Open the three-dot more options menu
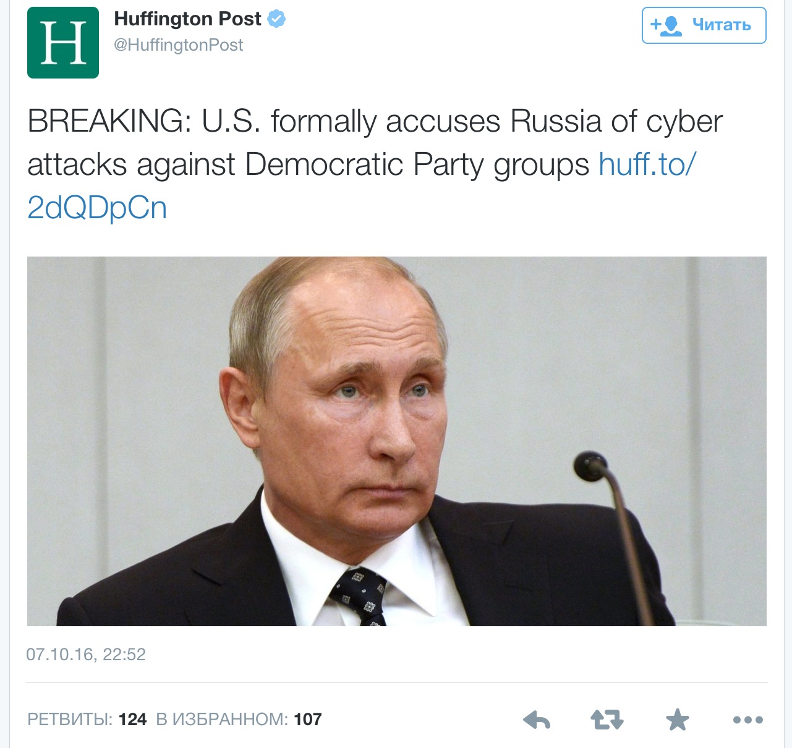Screen dimensions: 792x748 (x=747, y=720)
